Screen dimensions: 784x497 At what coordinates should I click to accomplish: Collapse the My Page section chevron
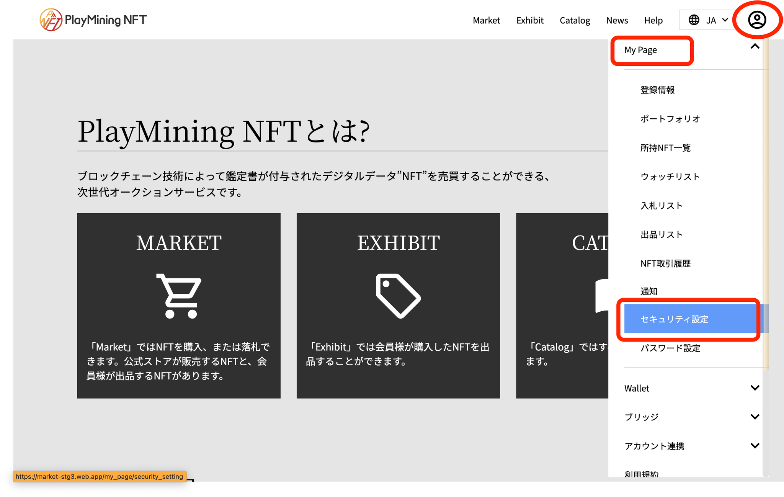coord(755,47)
